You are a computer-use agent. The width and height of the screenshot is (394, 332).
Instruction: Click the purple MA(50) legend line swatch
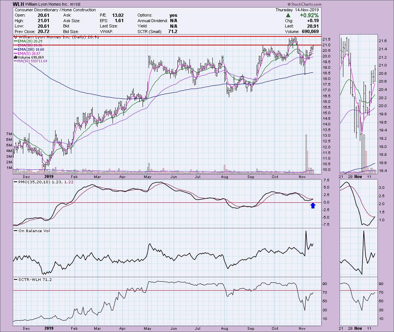[16, 61]
